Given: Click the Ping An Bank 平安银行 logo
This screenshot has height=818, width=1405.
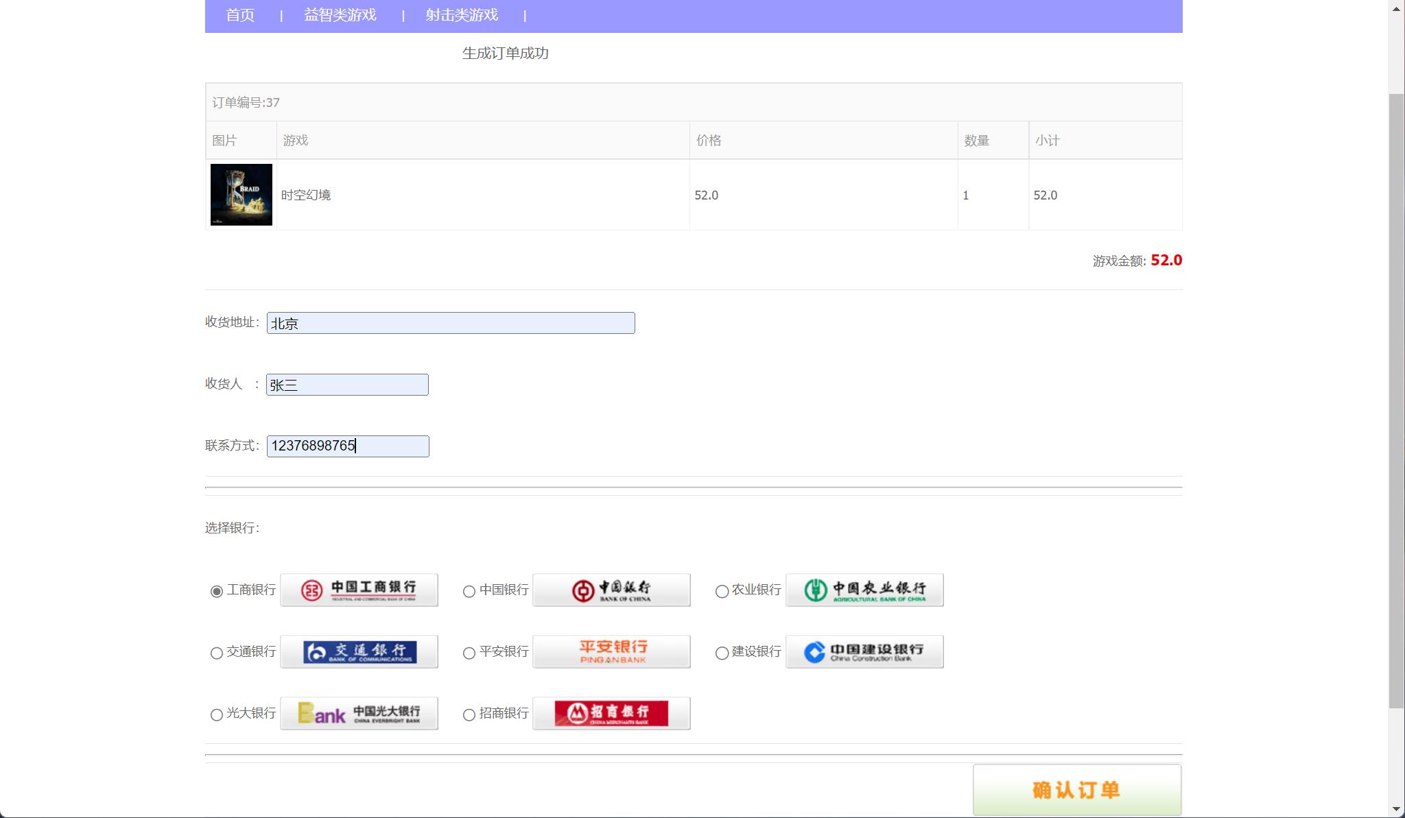Looking at the screenshot, I should pyautogui.click(x=611, y=651).
